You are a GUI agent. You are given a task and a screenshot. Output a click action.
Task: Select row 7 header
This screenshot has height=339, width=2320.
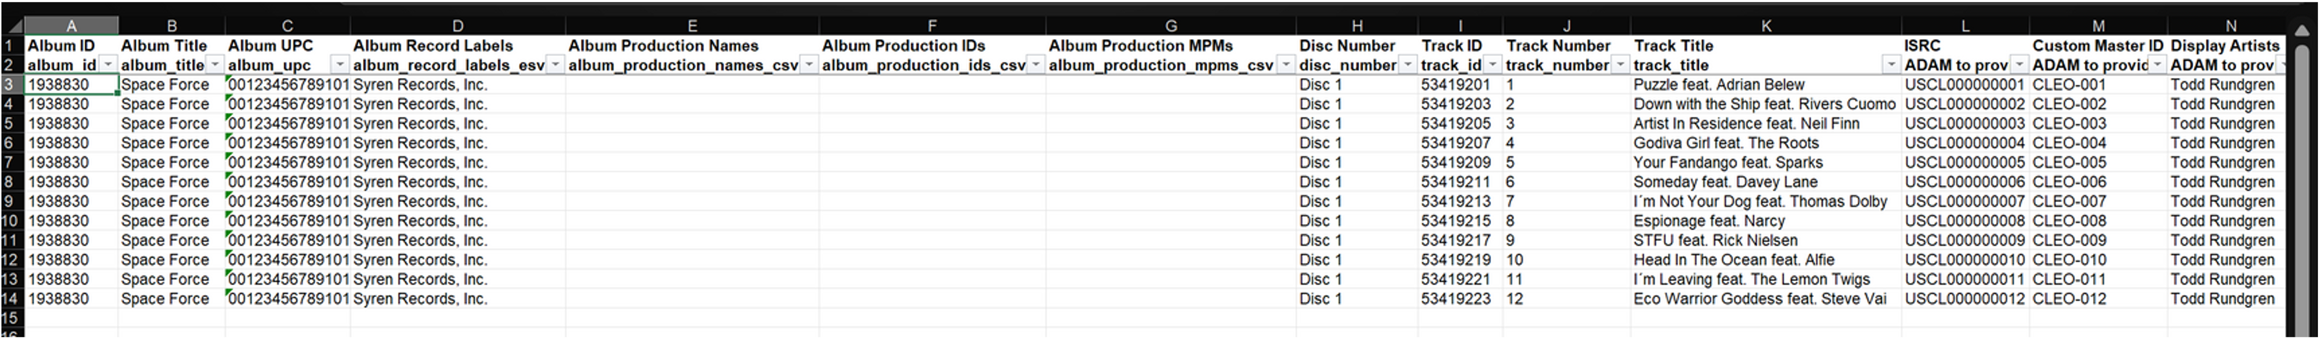[11, 163]
